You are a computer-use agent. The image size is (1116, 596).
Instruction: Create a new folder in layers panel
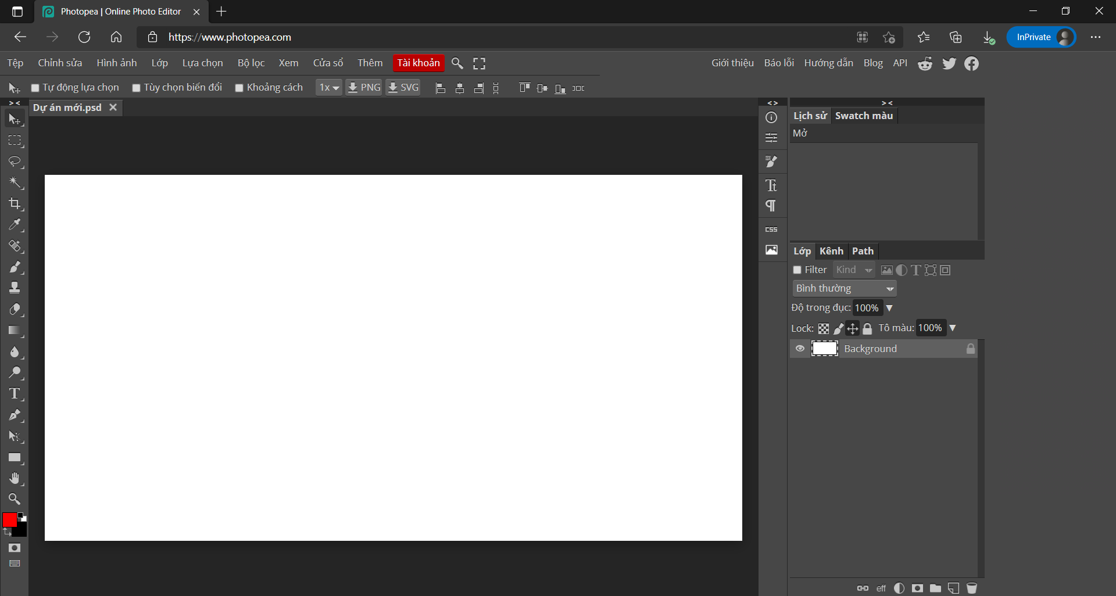click(x=935, y=588)
